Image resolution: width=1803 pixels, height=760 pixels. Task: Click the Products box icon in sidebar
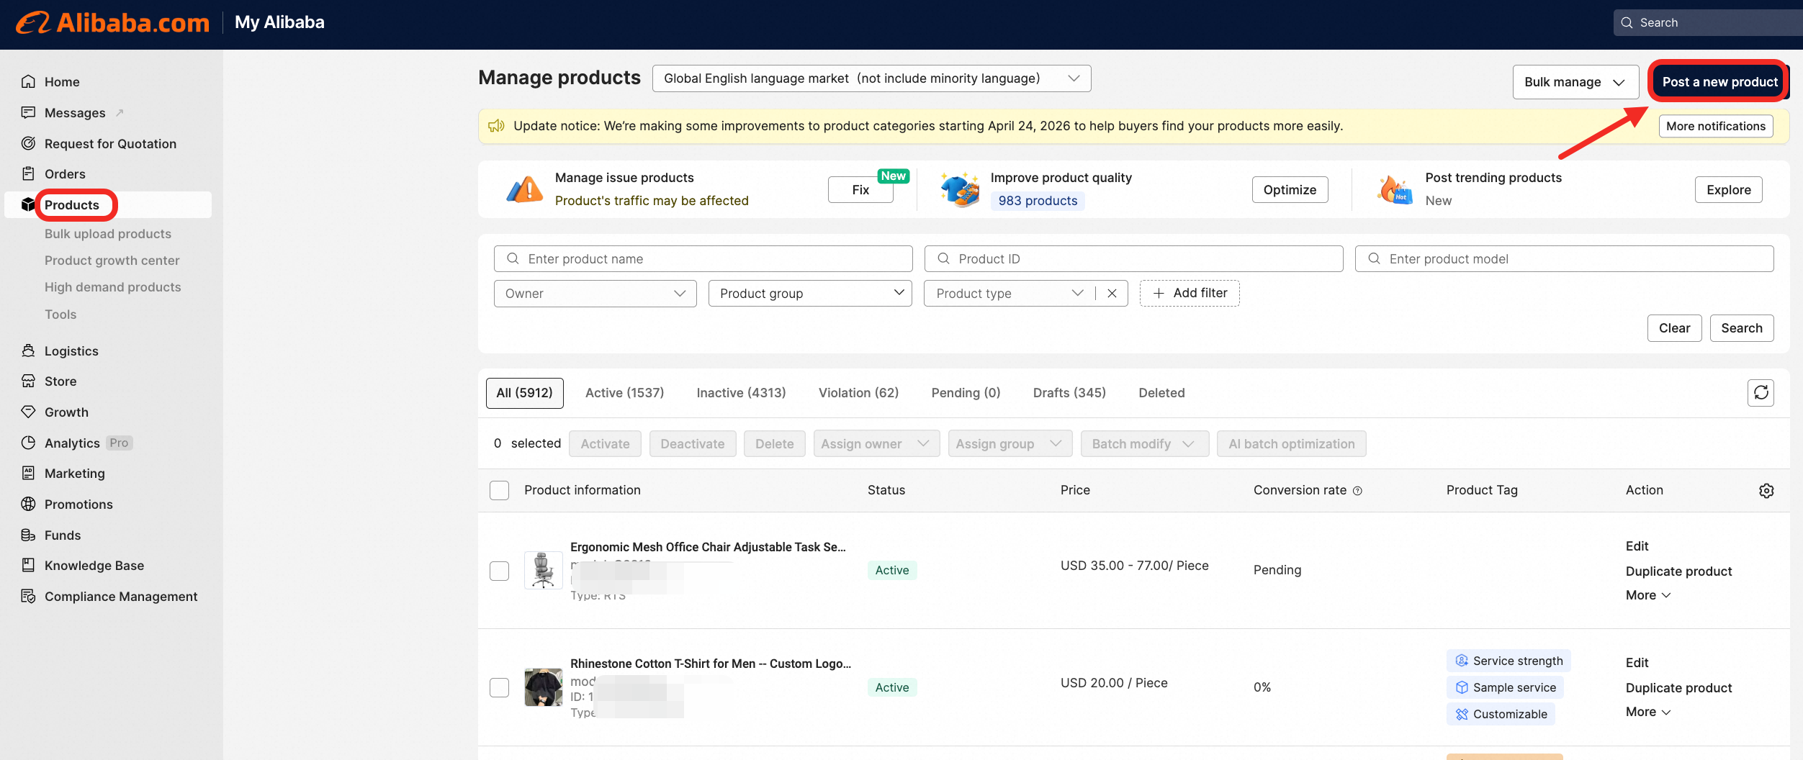[x=28, y=204]
